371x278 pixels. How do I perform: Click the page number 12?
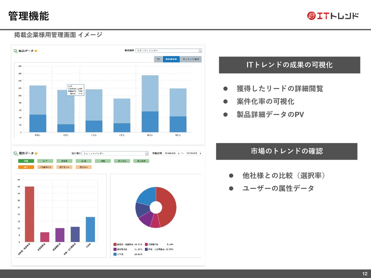364,274
